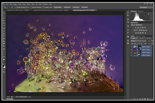
Task: Click the Print Size button
Action: click(x=84, y=7)
